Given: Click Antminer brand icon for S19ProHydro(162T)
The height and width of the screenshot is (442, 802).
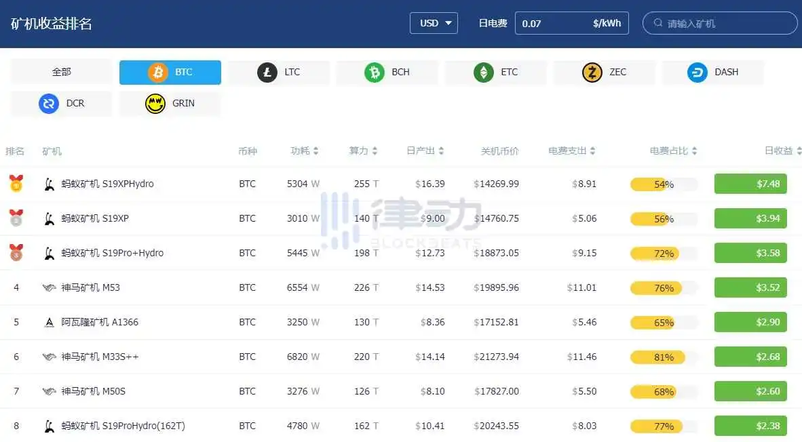Looking at the screenshot, I should tap(49, 426).
